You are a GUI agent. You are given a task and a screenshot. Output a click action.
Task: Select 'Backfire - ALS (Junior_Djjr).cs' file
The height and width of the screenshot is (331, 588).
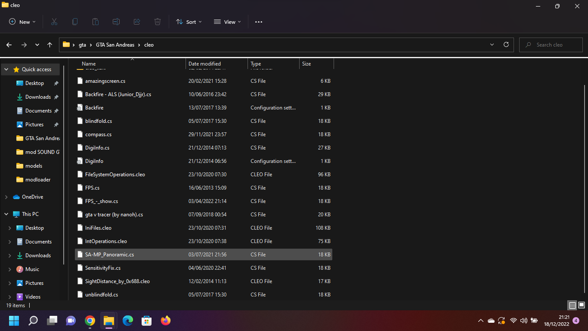coord(204,94)
